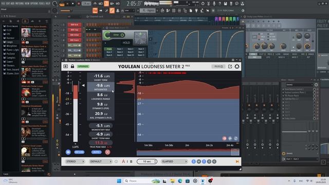Open Youlean Loudness Meter settings gear
The image size is (329, 185).
click(237, 66)
